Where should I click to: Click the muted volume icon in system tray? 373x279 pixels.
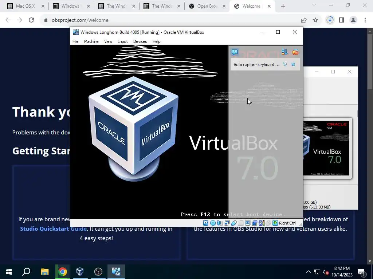point(326,272)
